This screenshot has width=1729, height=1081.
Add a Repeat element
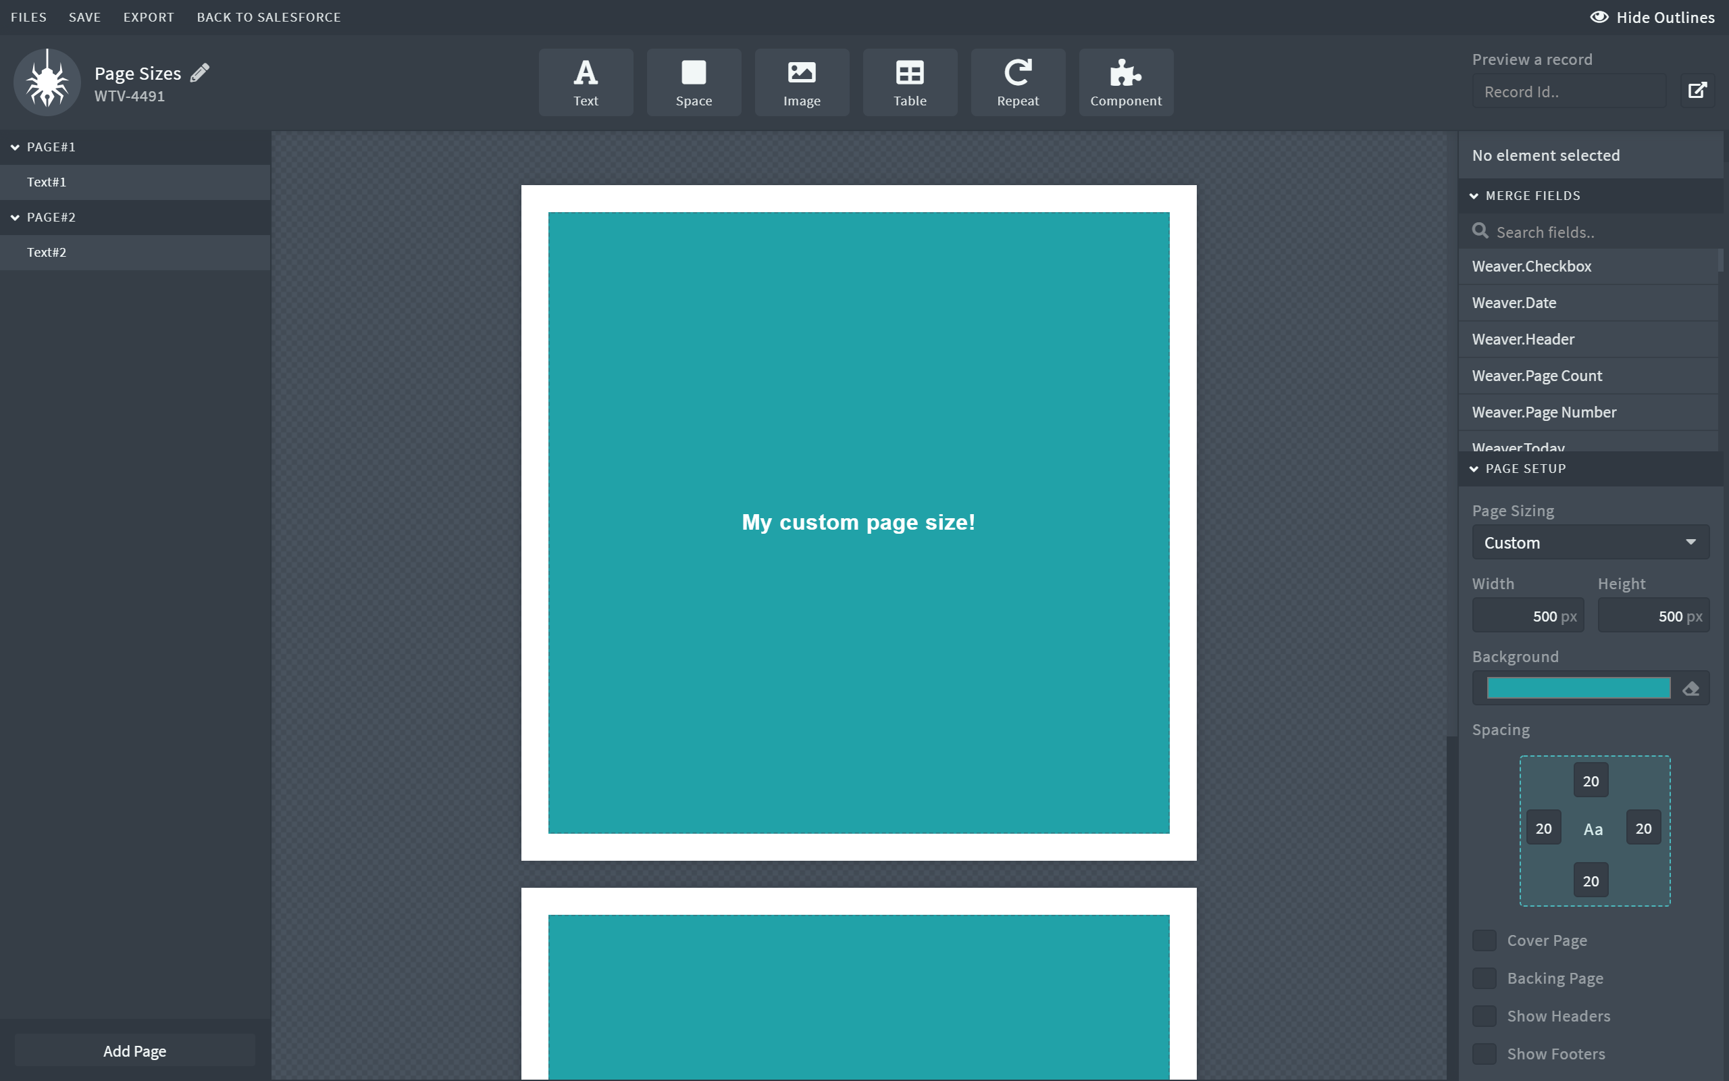(x=1017, y=82)
